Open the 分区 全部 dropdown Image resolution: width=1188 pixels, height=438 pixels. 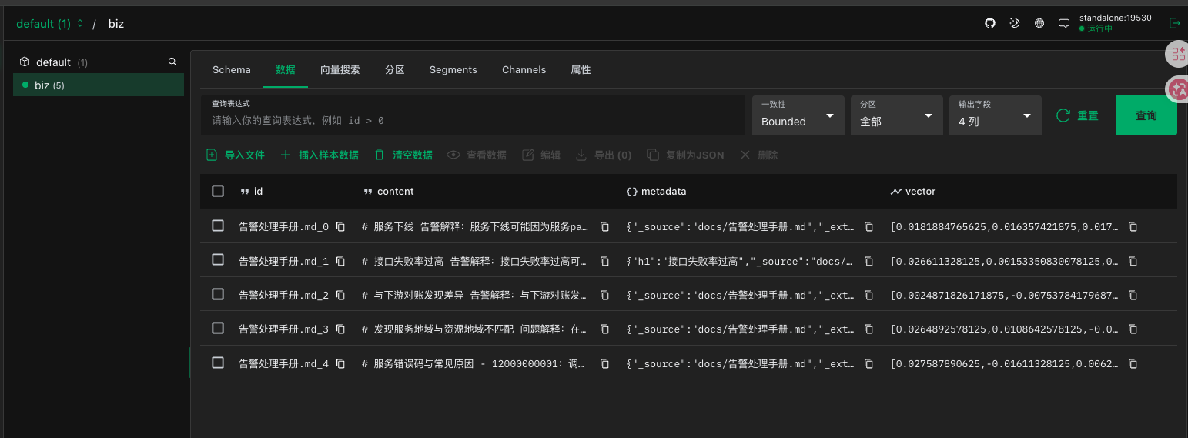click(x=897, y=115)
